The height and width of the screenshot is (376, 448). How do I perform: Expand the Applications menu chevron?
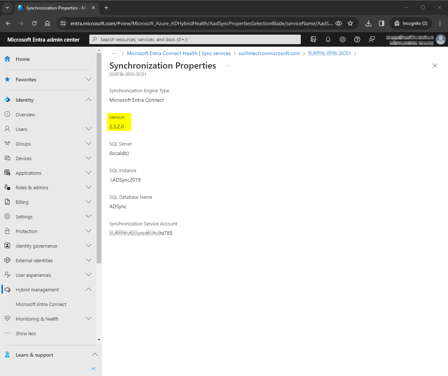tap(89, 173)
